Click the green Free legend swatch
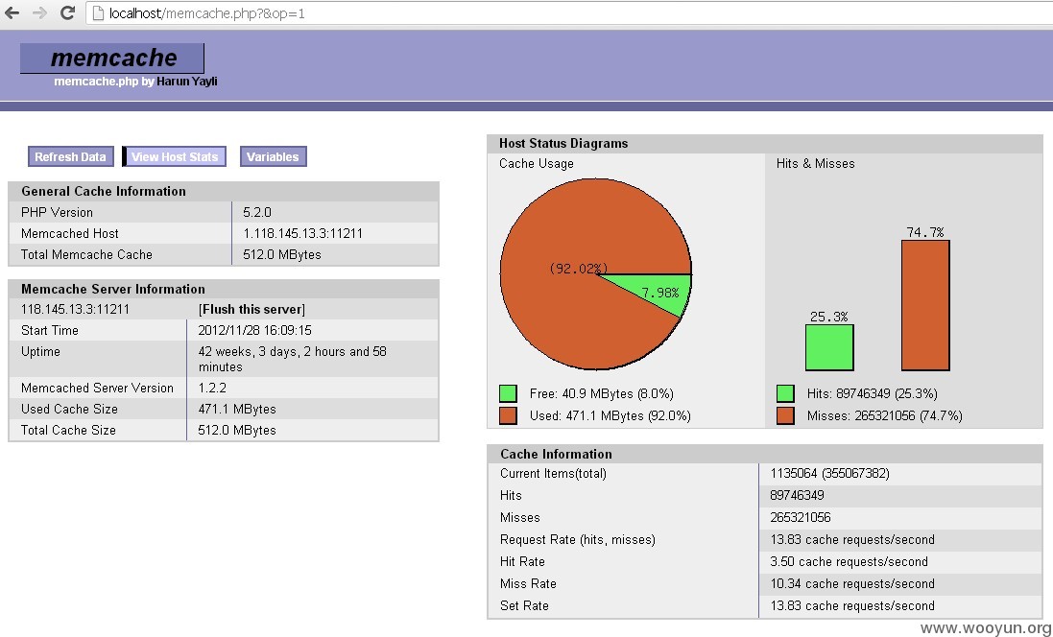 [x=509, y=393]
